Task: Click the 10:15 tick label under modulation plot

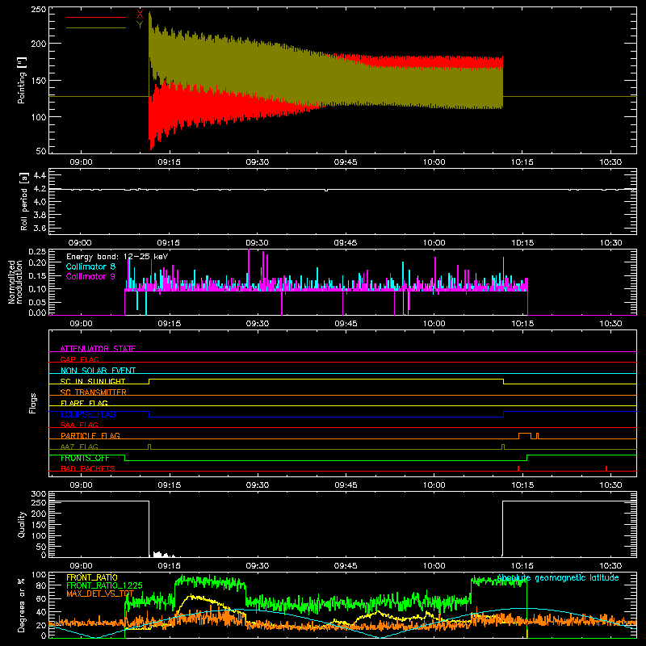Action: coord(522,324)
